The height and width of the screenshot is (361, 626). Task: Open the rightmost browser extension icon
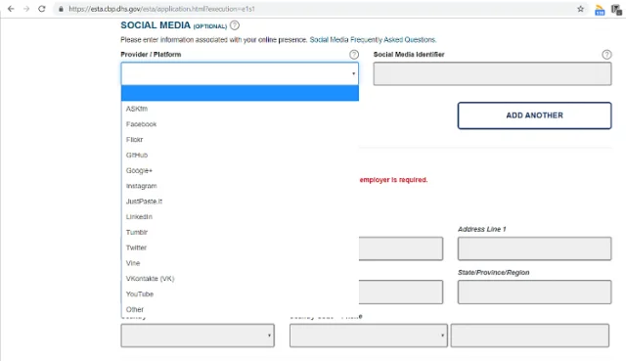click(x=616, y=10)
